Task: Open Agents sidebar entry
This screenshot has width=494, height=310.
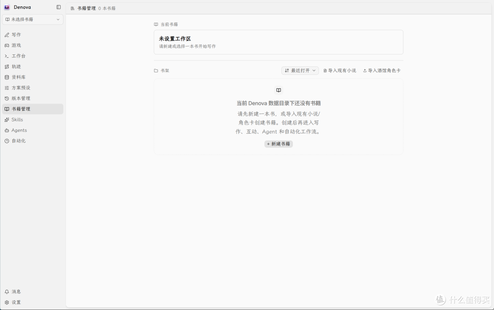Action: pyautogui.click(x=33, y=130)
